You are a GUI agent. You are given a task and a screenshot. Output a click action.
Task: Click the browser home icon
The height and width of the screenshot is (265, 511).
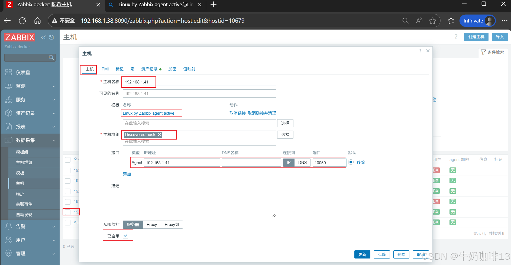[38, 21]
